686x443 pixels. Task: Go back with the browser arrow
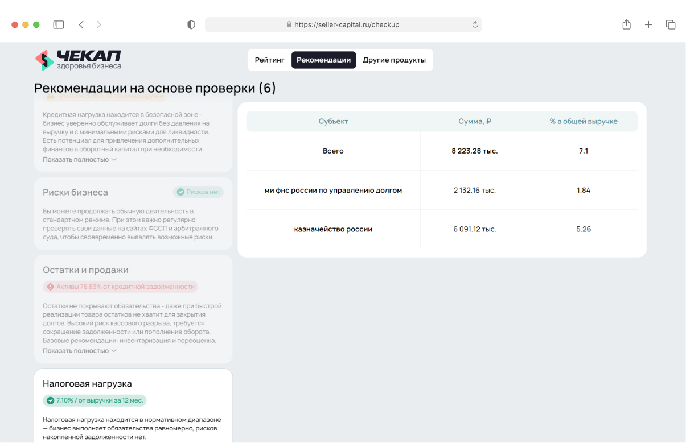[81, 24]
